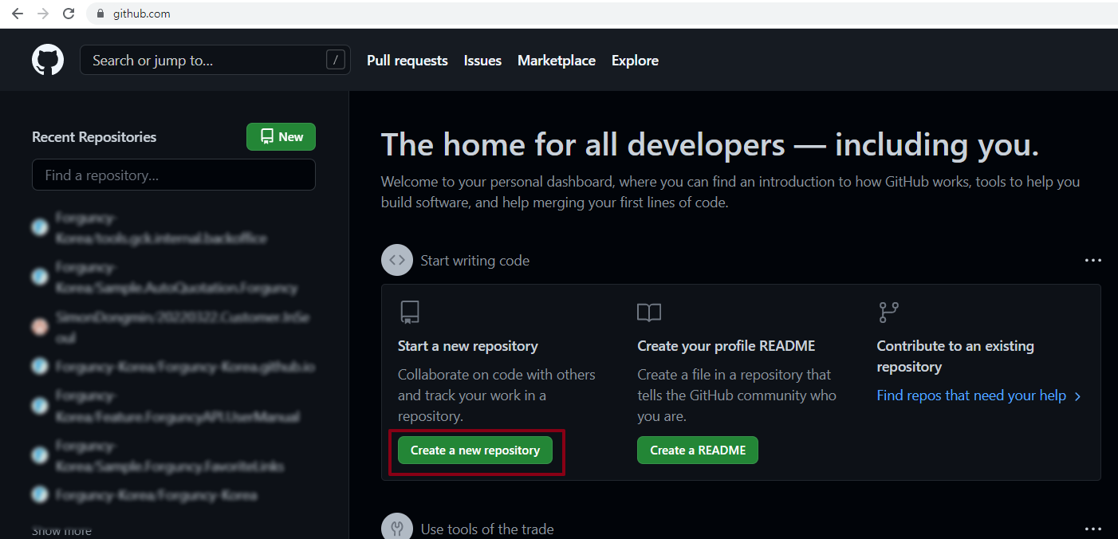This screenshot has width=1118, height=539.
Task: Click the green New repository button
Action: coord(281,137)
